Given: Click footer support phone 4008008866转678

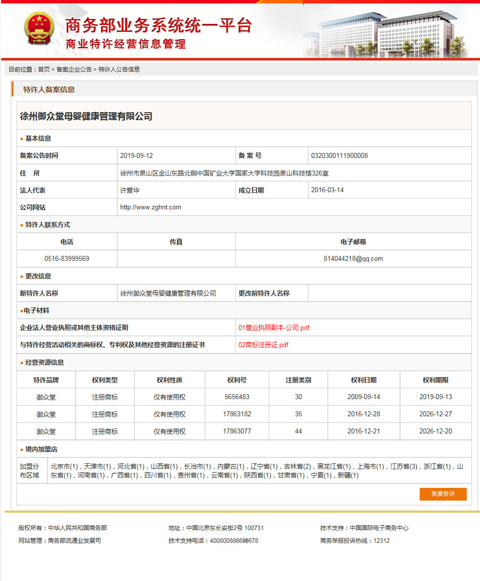Looking at the screenshot, I should (234, 541).
